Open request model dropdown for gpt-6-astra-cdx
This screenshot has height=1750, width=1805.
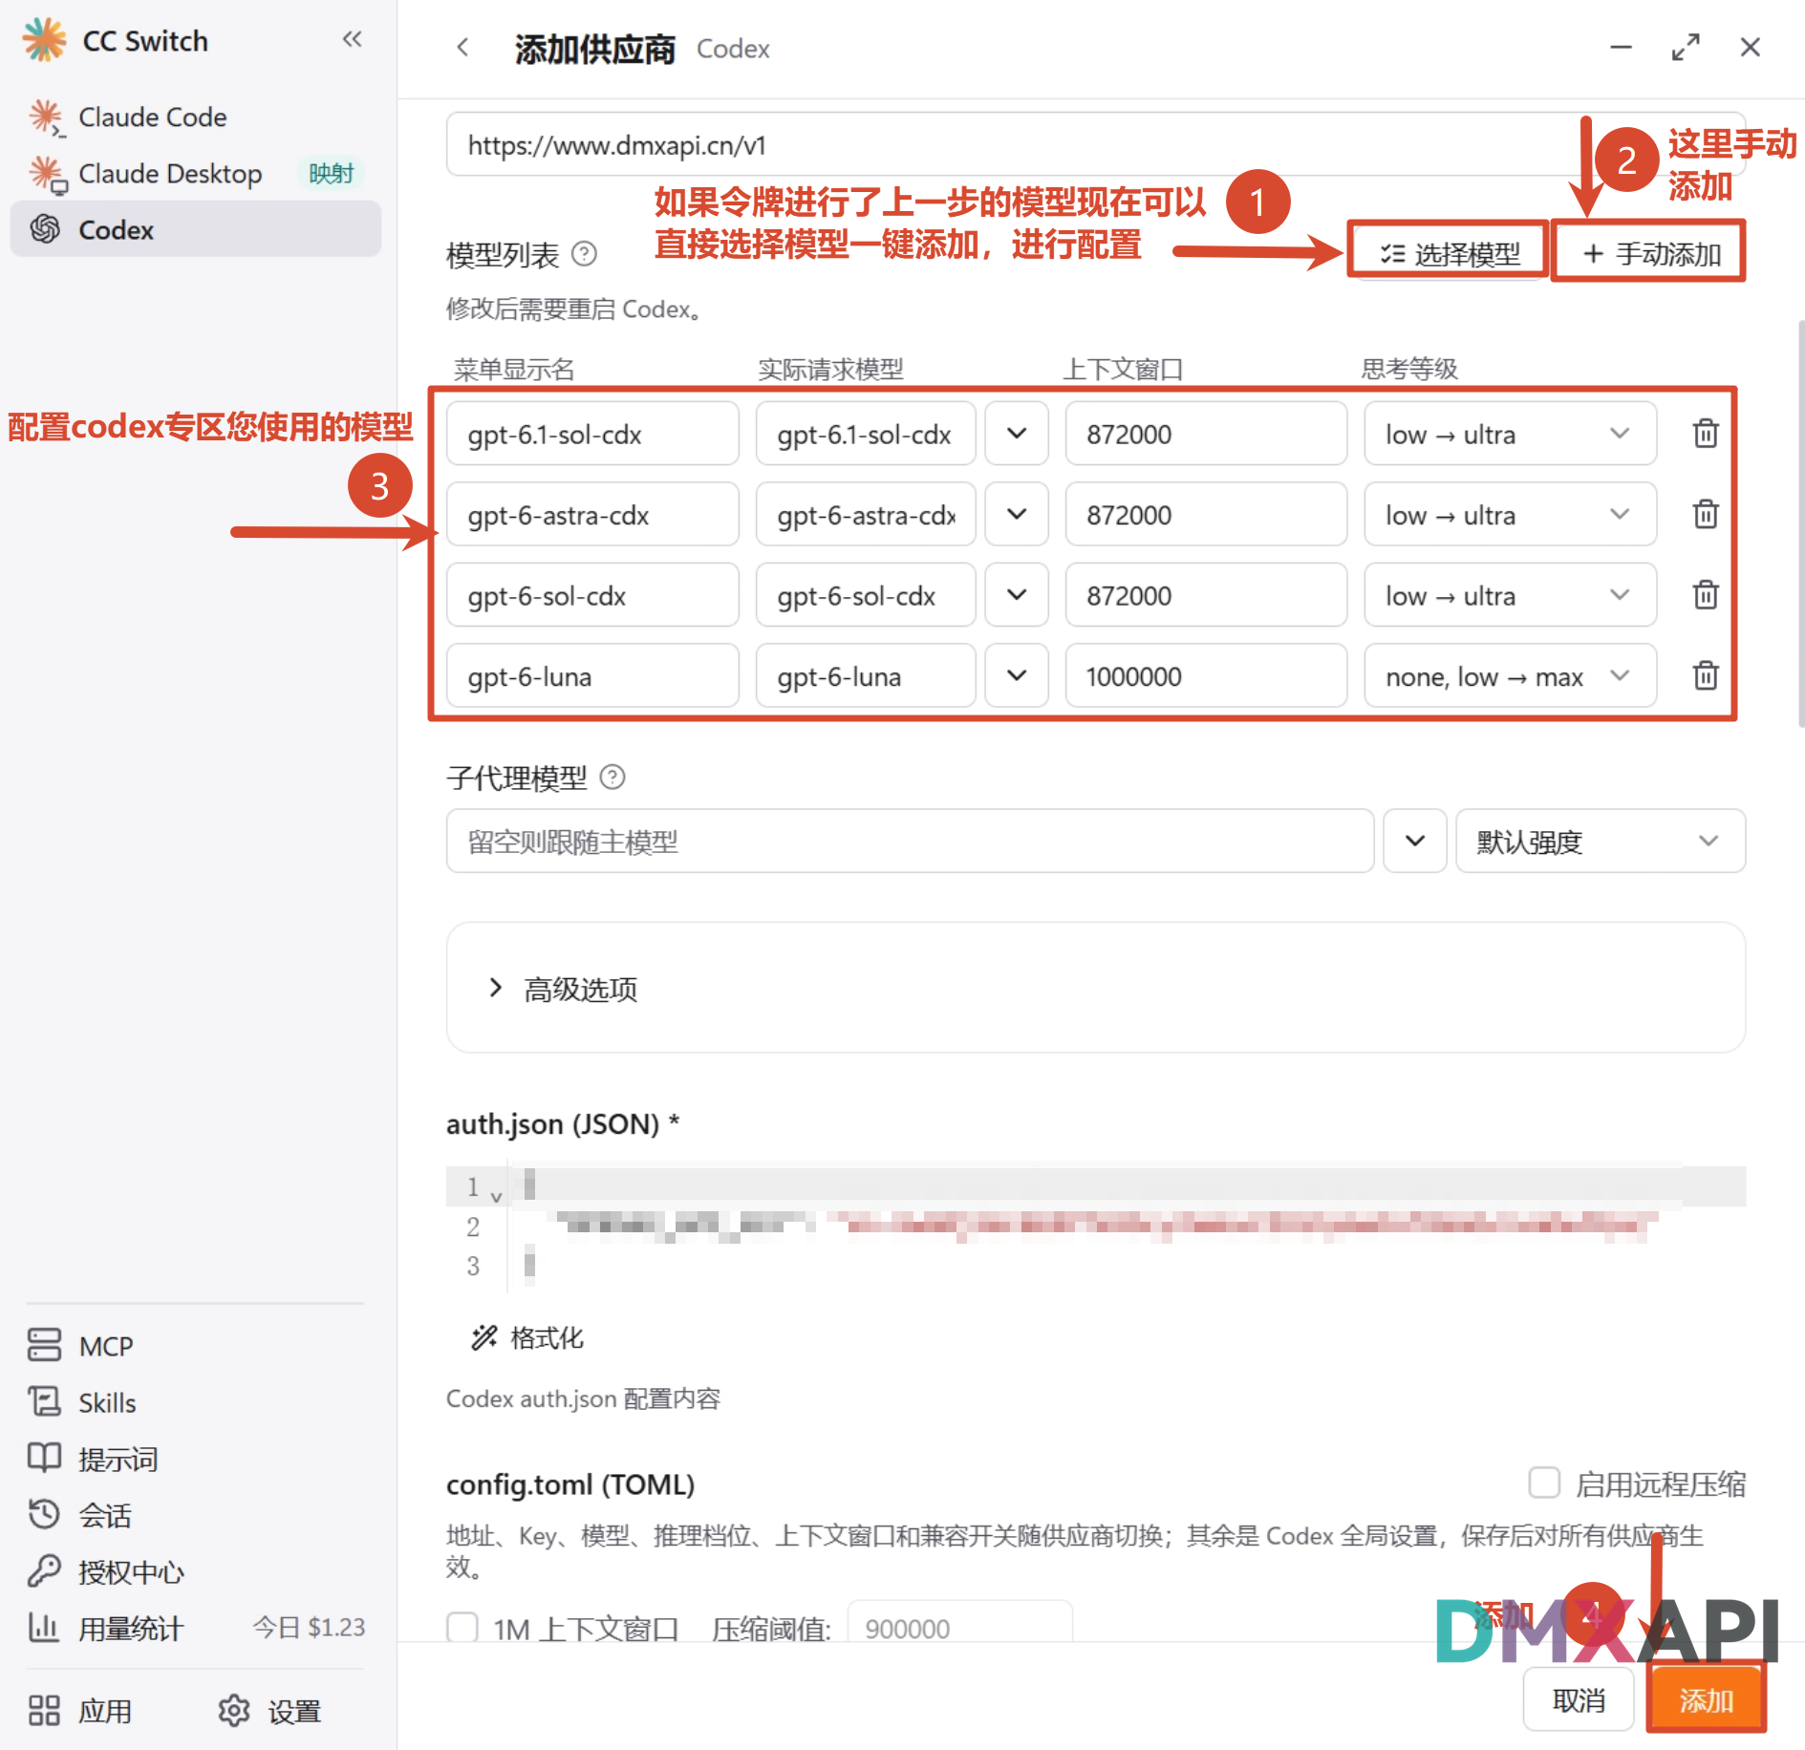[x=1017, y=514]
